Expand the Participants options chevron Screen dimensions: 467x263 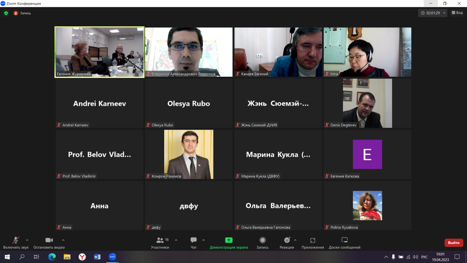176,240
